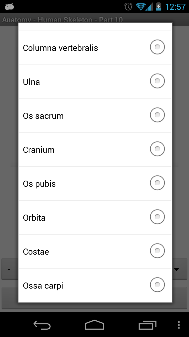Choose the Os pubis radio button

(157, 183)
